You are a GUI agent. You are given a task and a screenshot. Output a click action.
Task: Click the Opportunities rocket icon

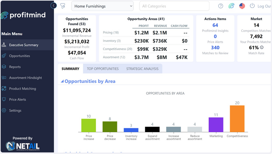[4, 56]
